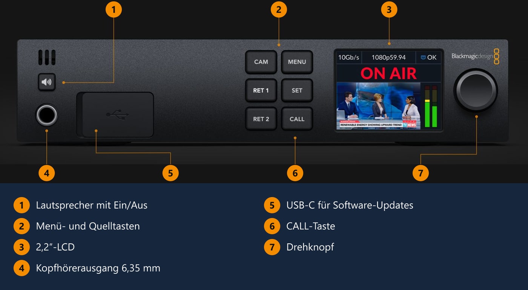Click the headphone jack socket
Screen dimensions: 528x290
(x=46, y=115)
